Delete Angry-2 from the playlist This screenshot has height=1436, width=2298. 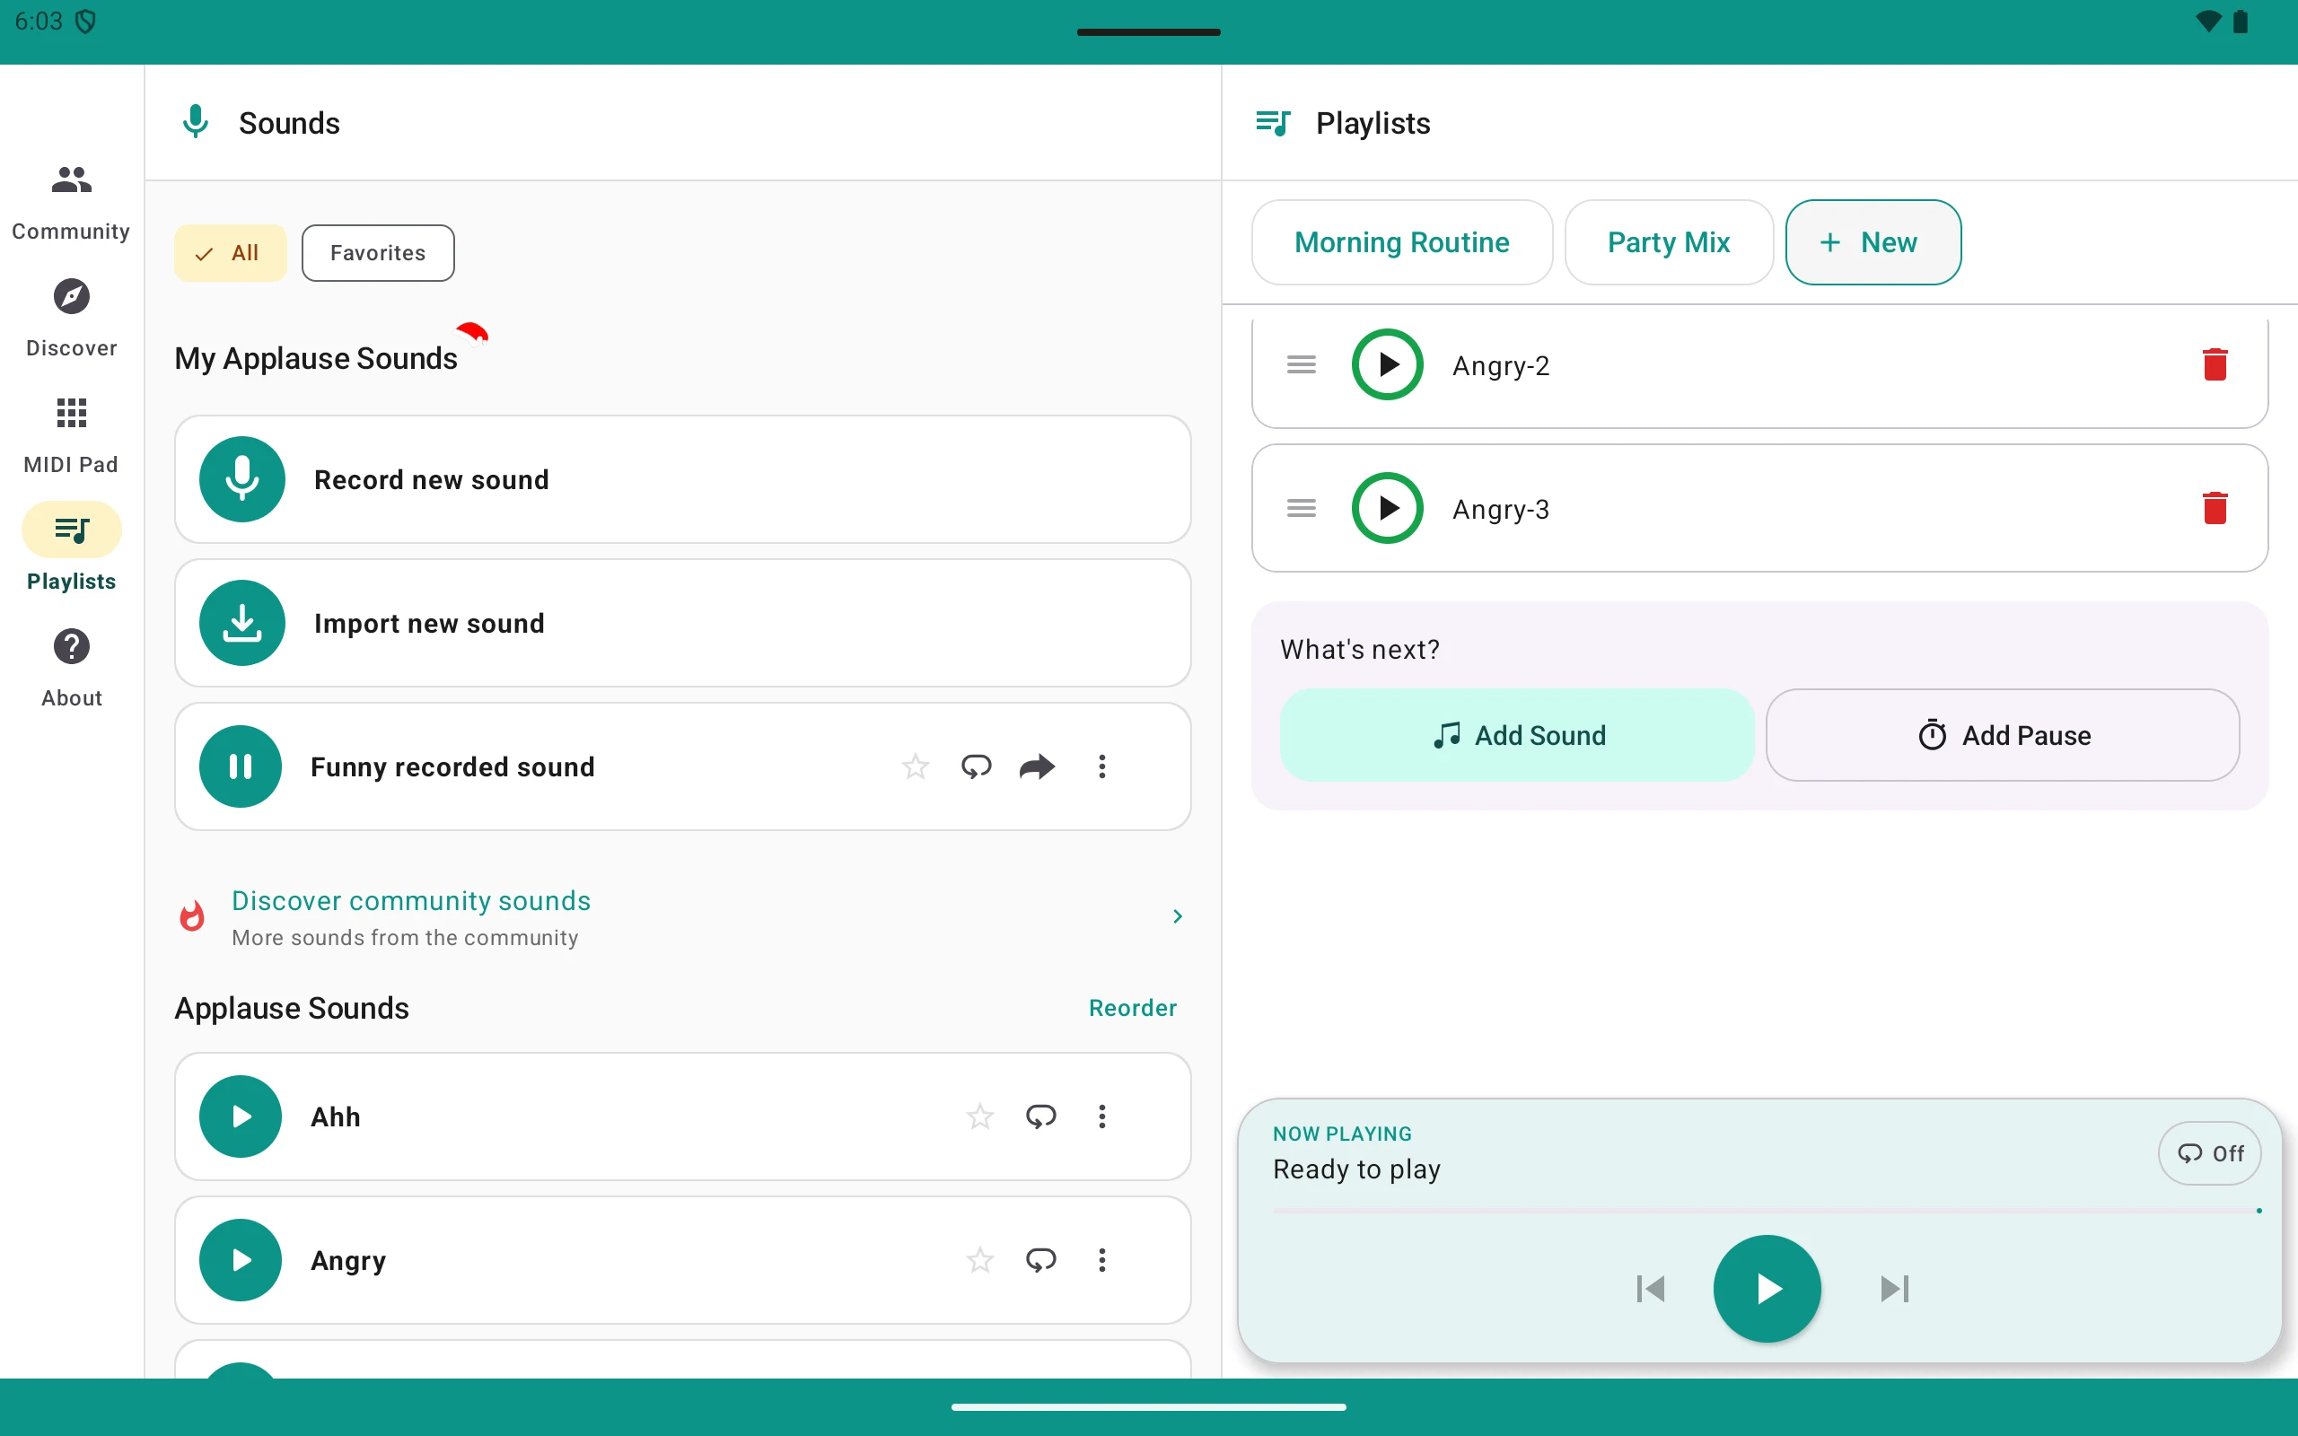2215,364
